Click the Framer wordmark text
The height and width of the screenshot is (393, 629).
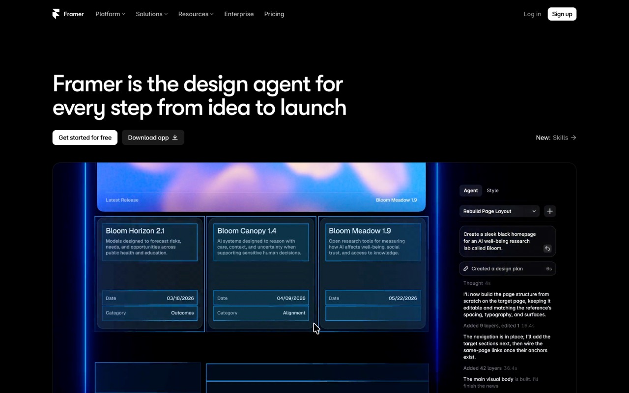(x=74, y=14)
